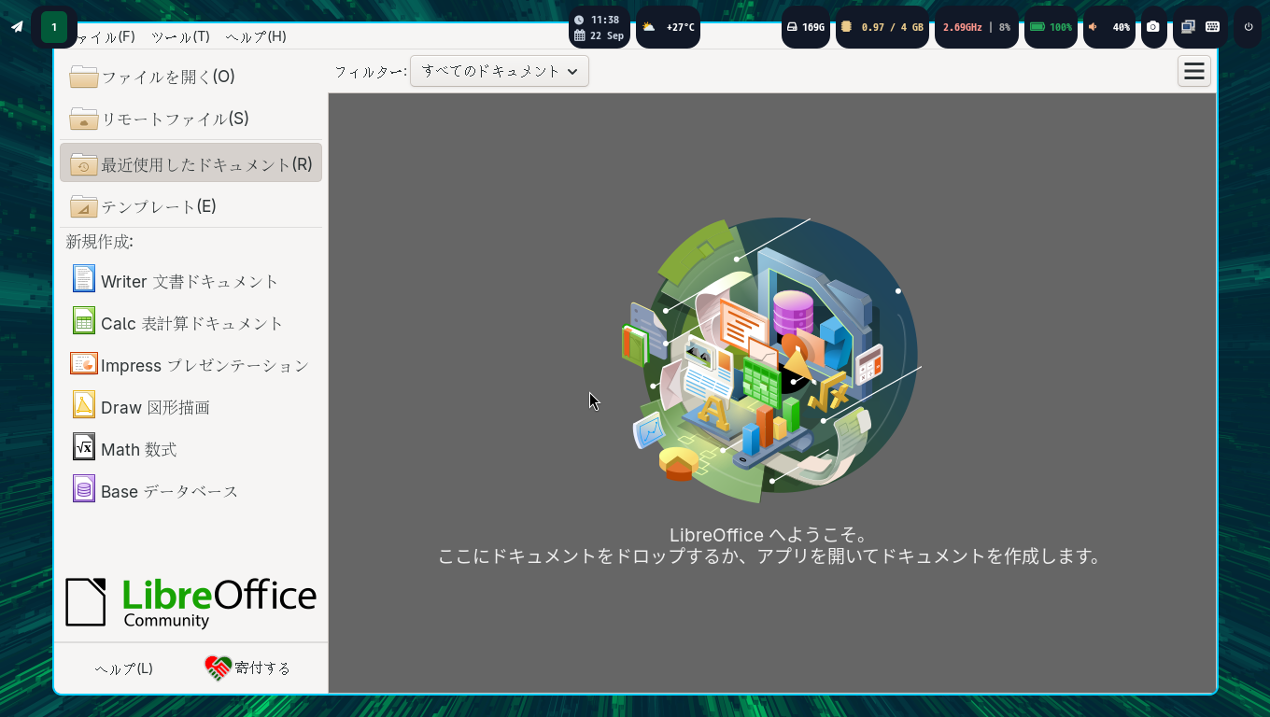
Task: Click the Open File folder icon
Action: 84,77
